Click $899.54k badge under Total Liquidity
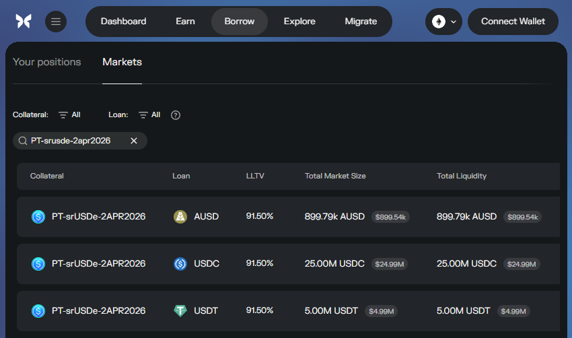 (522, 217)
